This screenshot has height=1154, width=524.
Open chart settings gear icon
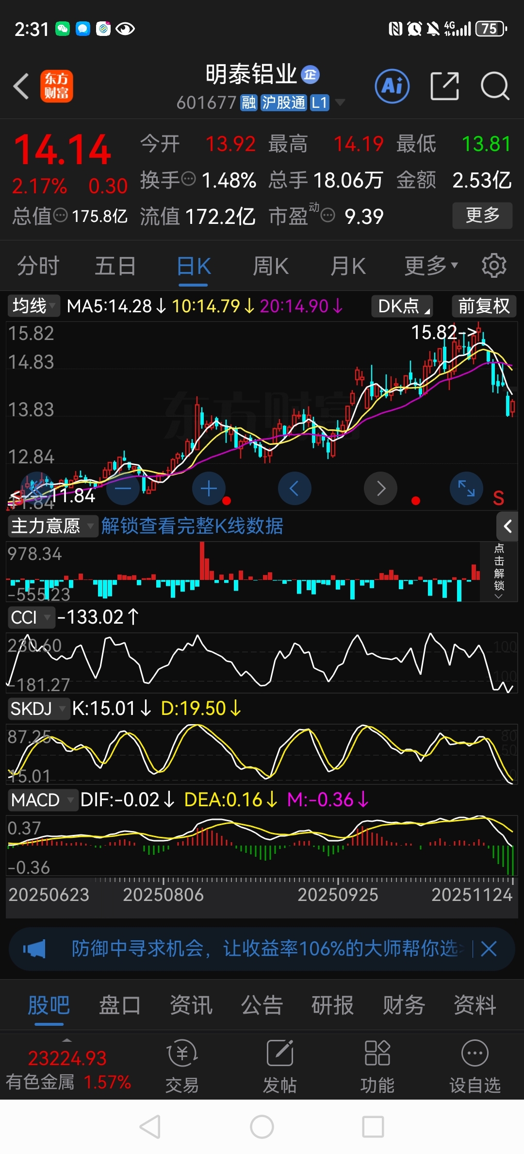(494, 266)
